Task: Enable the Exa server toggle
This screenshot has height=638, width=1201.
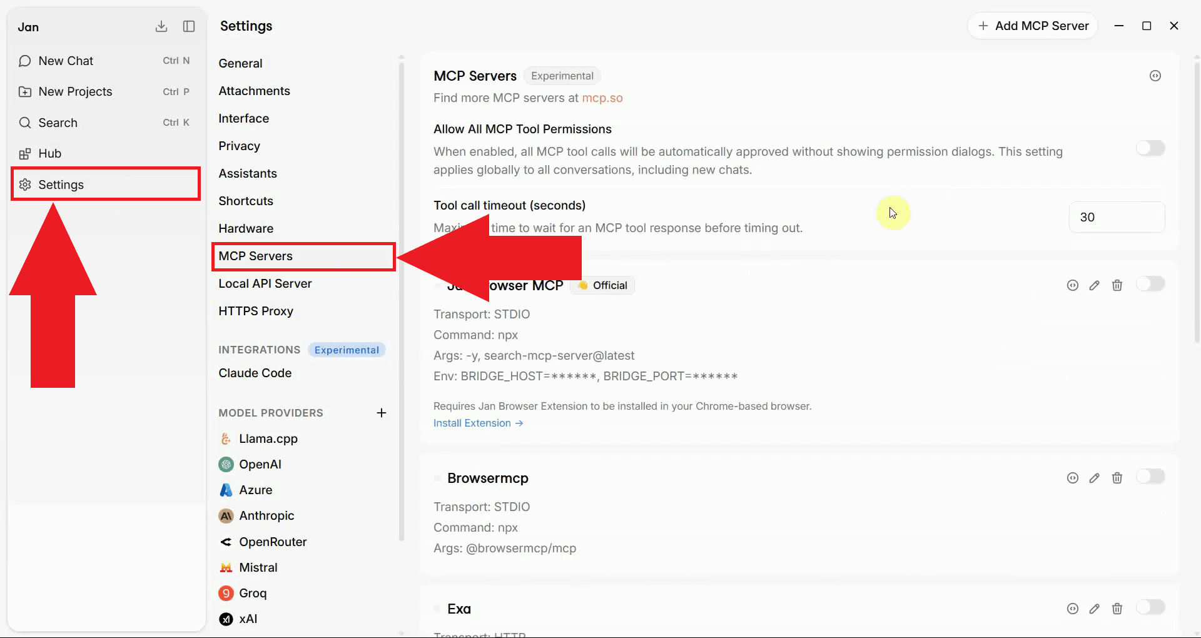Action: 1150,607
